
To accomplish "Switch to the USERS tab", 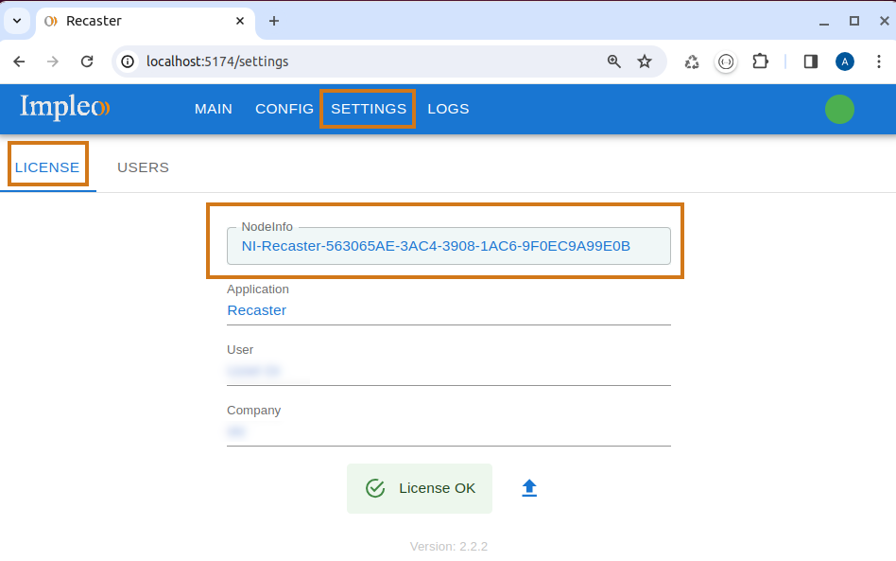I will (x=143, y=167).
